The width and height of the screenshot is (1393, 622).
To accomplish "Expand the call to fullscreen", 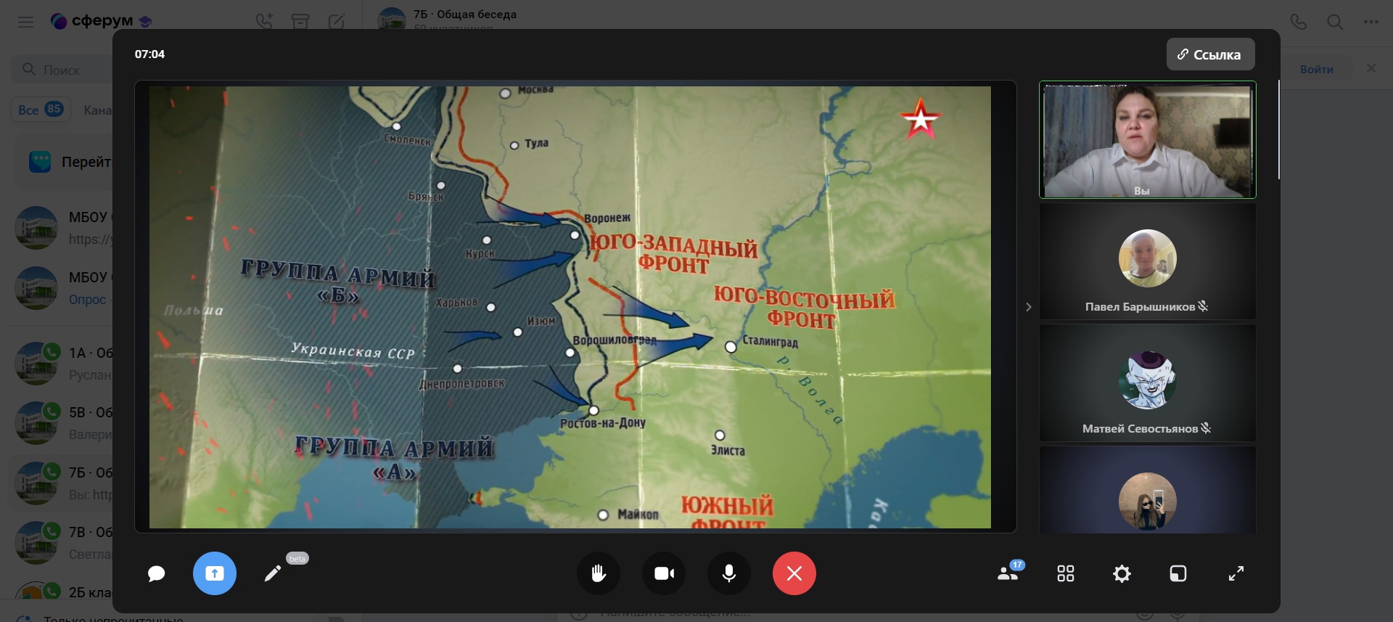I will tap(1236, 574).
